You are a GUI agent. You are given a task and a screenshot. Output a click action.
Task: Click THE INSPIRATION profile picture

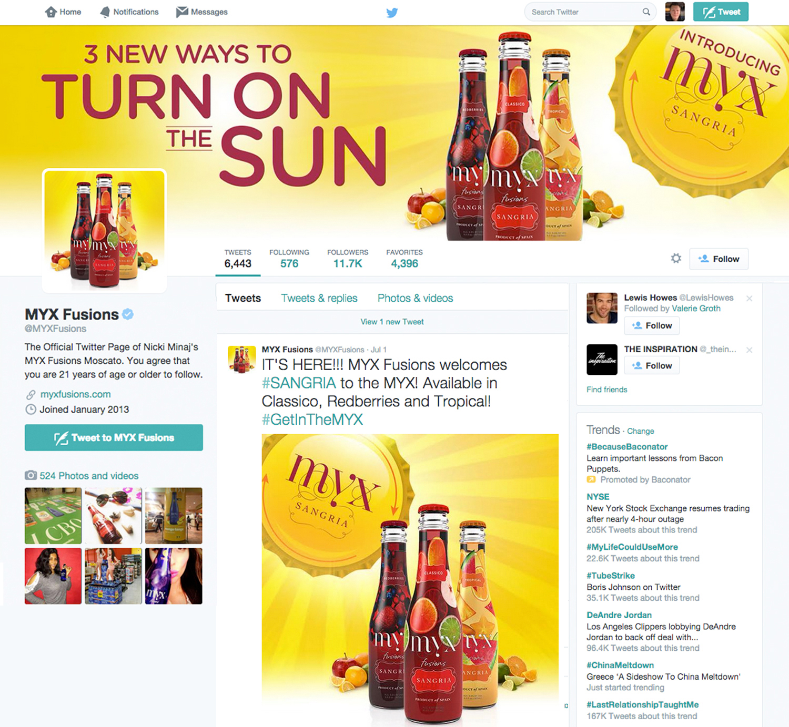coord(602,360)
